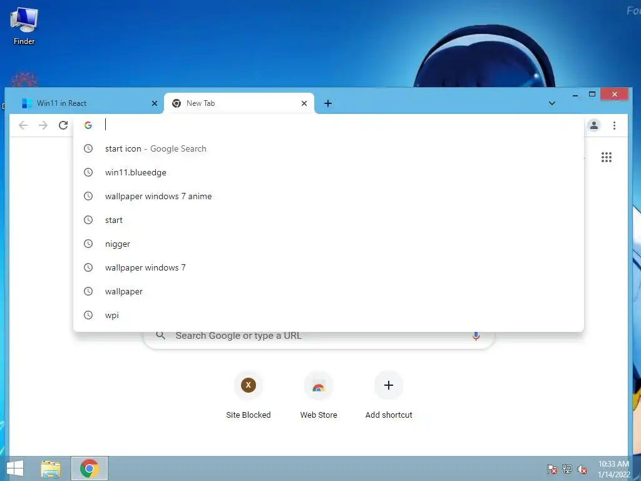Image resolution: width=641 pixels, height=481 pixels.
Task: Open the Google apps grid
Action: pos(607,157)
